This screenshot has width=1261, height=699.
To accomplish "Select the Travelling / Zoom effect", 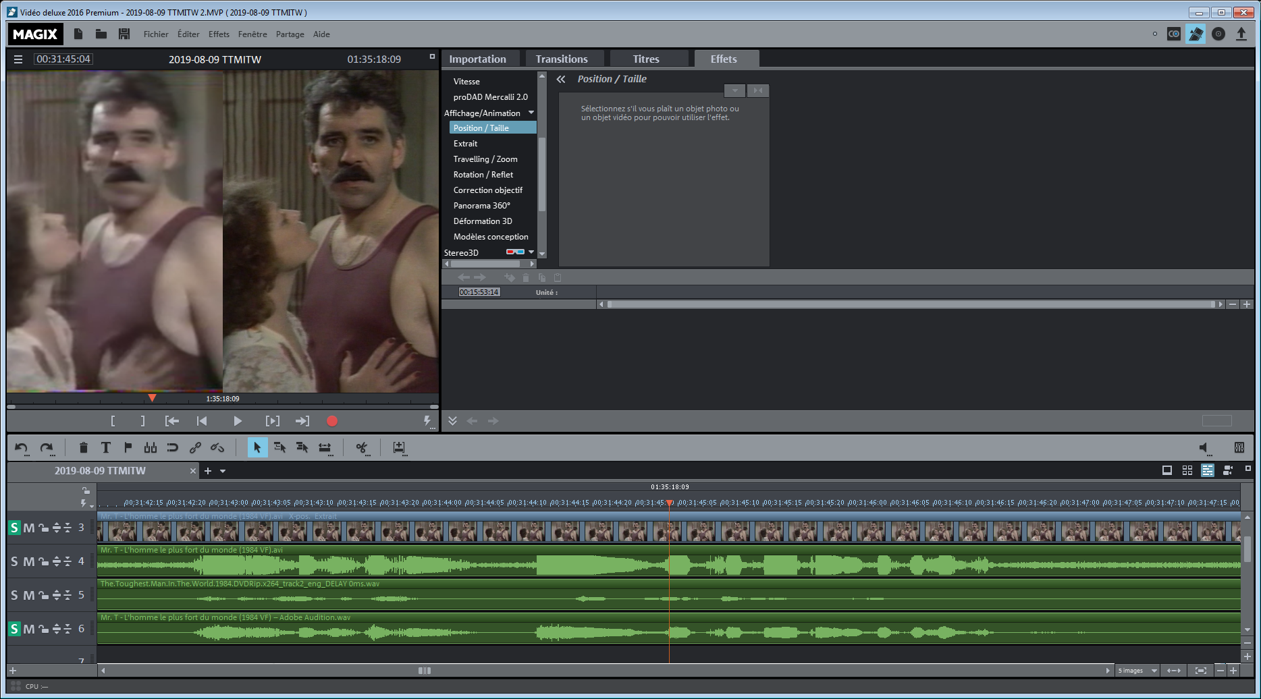I will 485,159.
